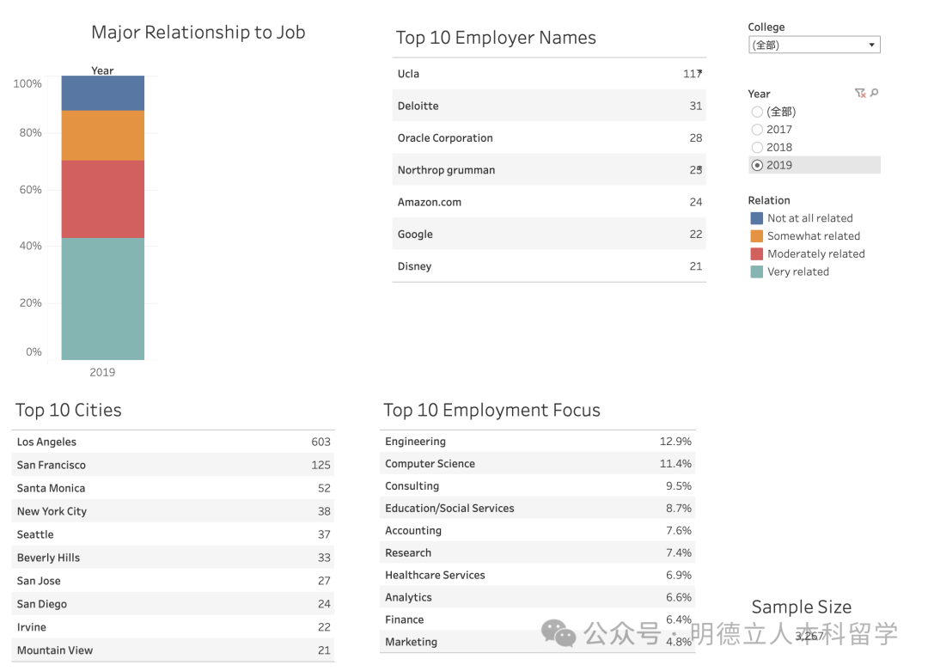Click the Not at all related color swatch
This screenshot has height=671, width=928.
(x=756, y=218)
